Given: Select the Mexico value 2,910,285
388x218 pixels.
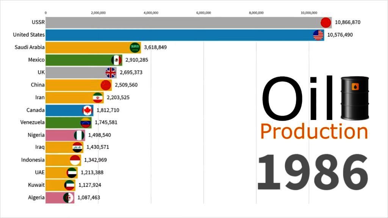Looking at the screenshot, I should pyautogui.click(x=137, y=60).
